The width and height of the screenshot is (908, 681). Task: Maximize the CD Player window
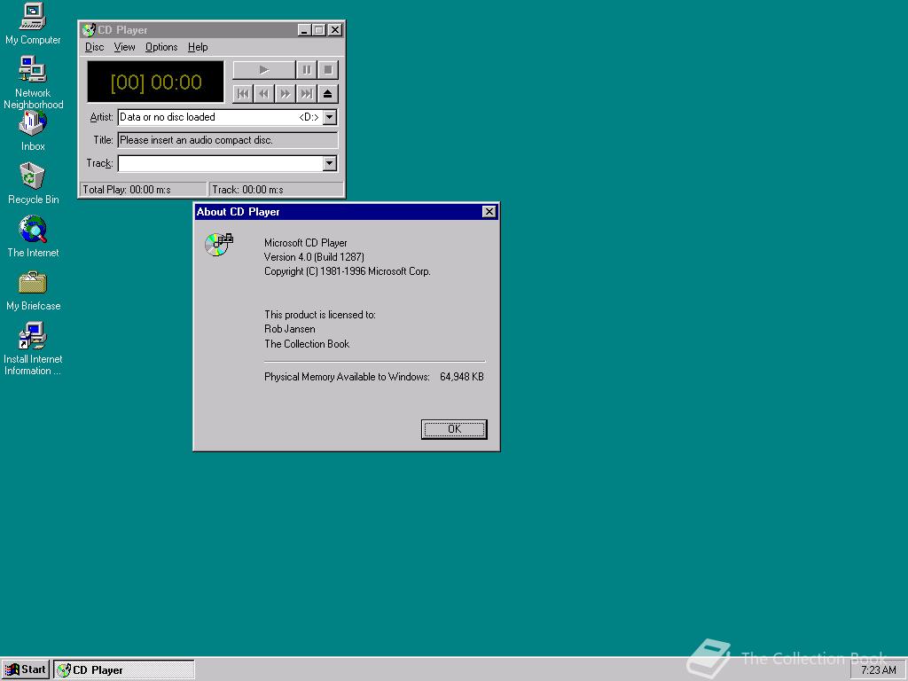click(x=319, y=30)
